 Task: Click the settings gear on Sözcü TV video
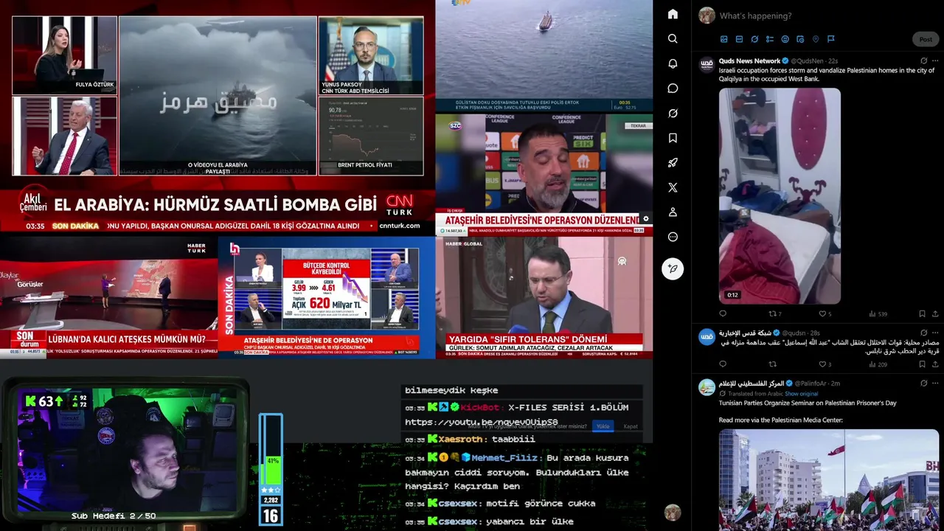pyautogui.click(x=646, y=218)
